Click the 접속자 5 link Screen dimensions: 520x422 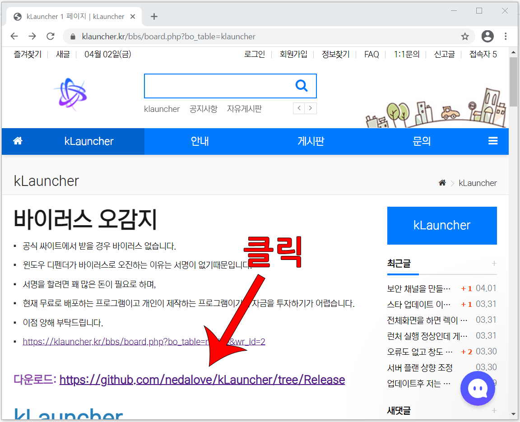(x=483, y=54)
